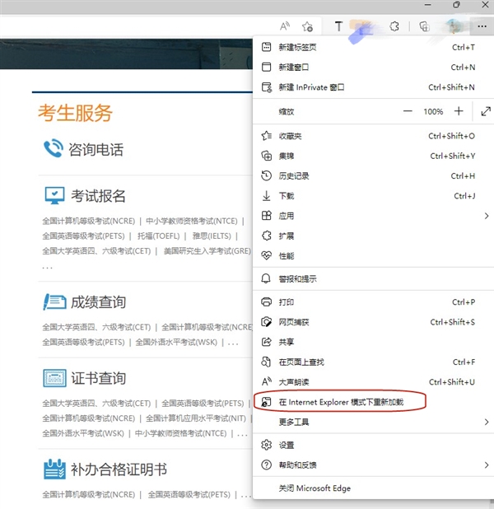
Task: Open 中小学教师资格考试(NTCE) link under 考试报名
Action: click(192, 222)
